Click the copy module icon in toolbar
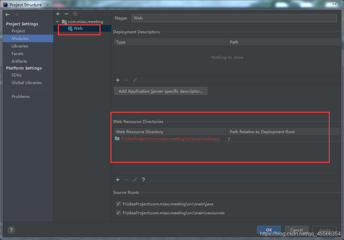 pyautogui.click(x=75, y=14)
